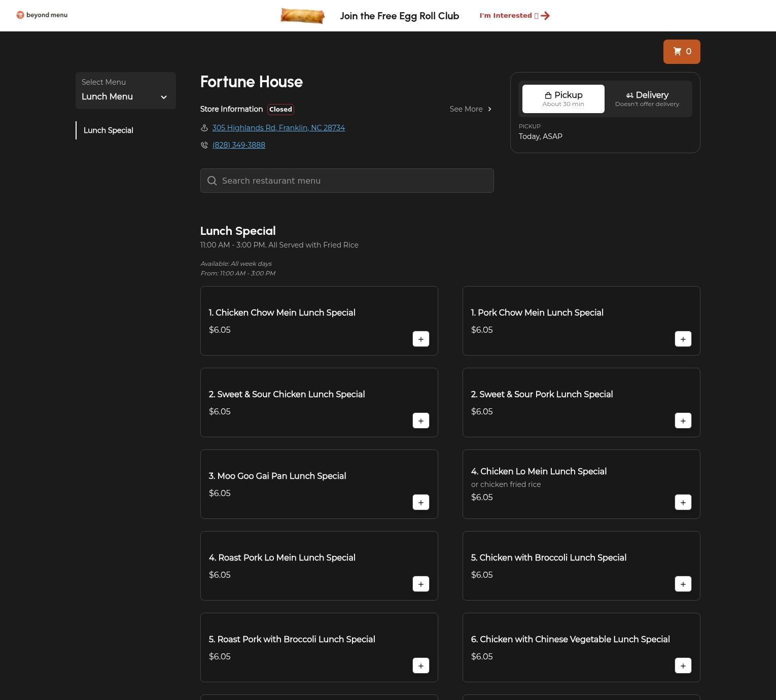Add Moo Goo Gai Pan to cart
The height and width of the screenshot is (700, 776).
pyautogui.click(x=420, y=503)
